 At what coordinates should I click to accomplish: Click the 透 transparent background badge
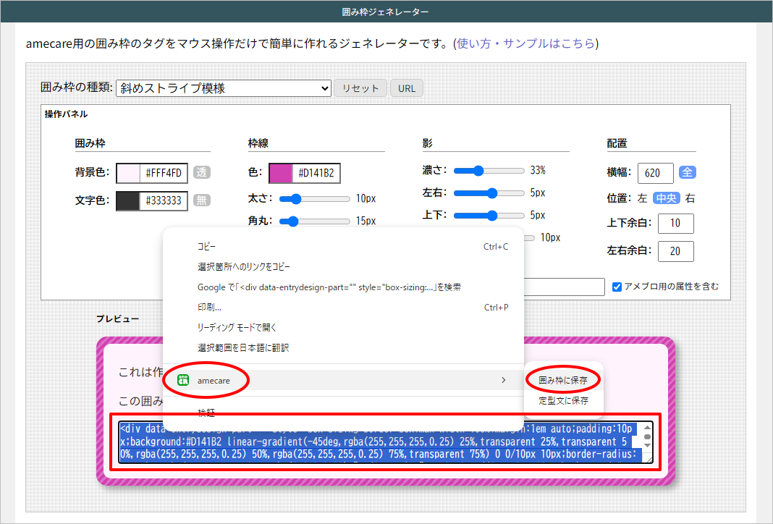(x=202, y=173)
